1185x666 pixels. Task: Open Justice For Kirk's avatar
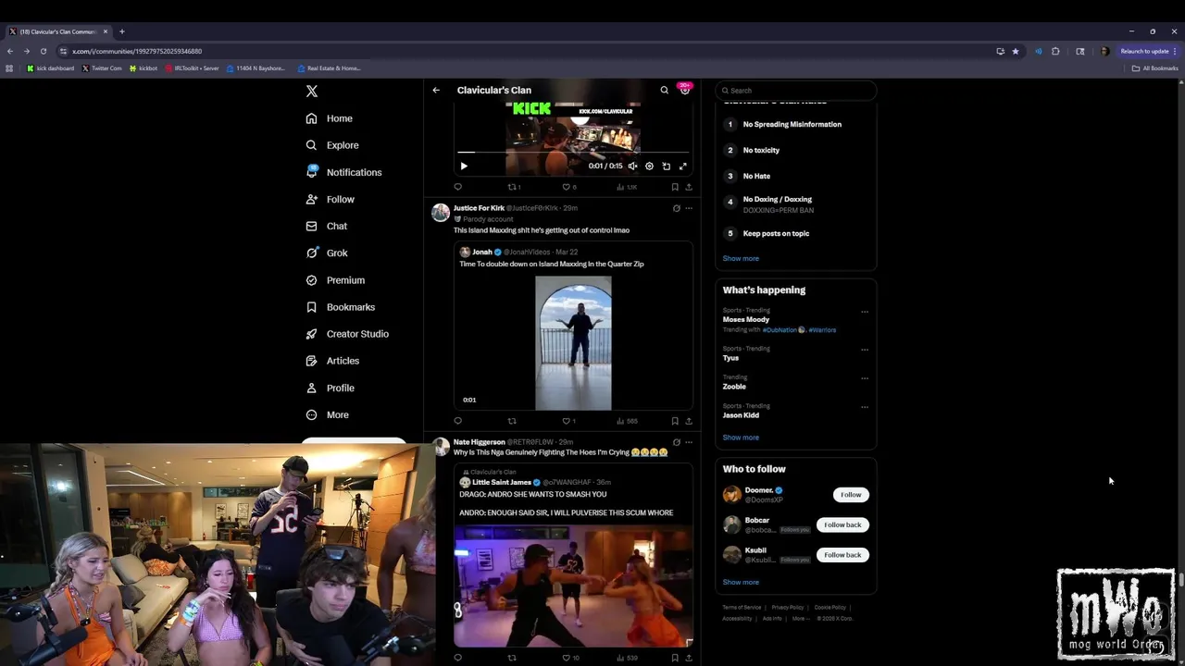point(441,213)
